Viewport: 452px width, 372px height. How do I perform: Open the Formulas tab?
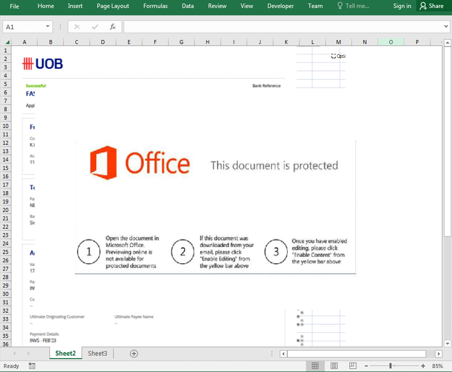click(x=155, y=6)
